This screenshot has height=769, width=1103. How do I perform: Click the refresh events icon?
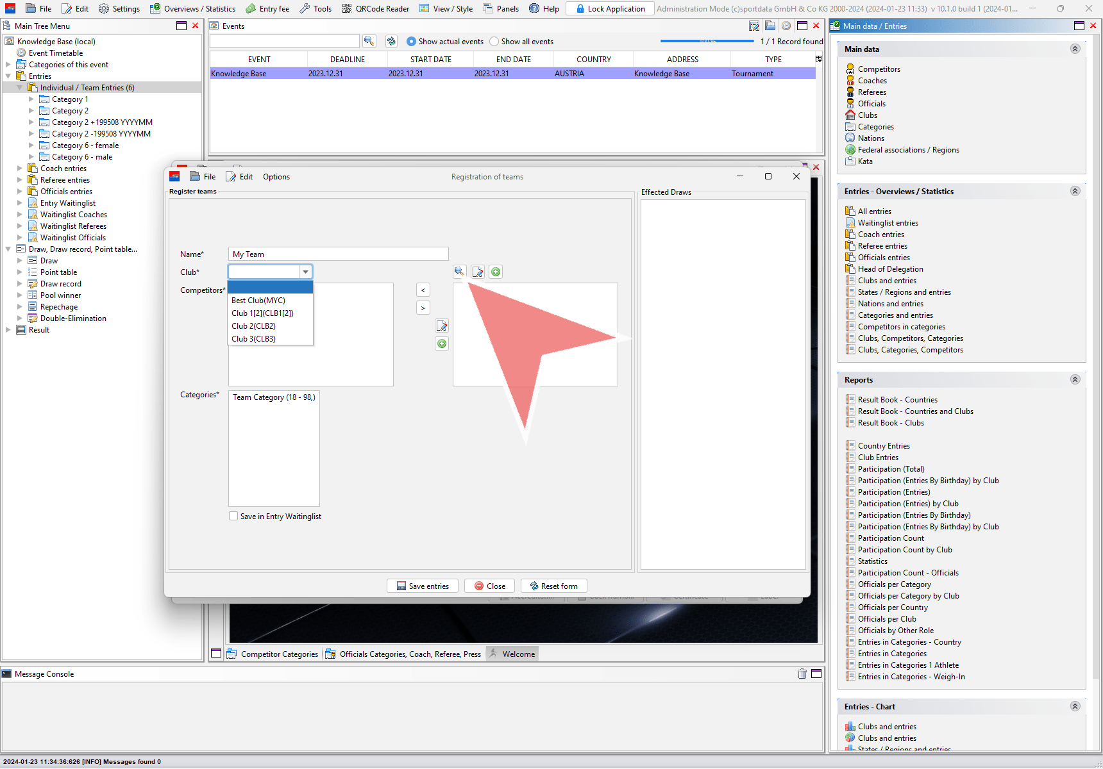pos(391,41)
